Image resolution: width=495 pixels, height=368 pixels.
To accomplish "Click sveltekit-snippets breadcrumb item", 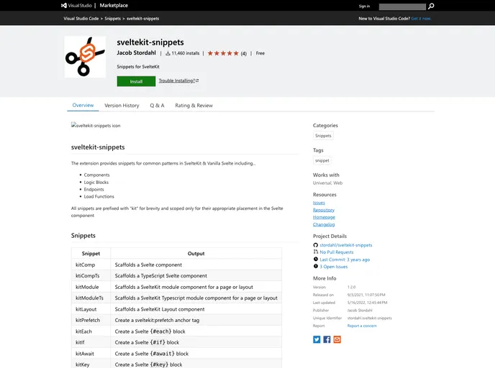I will pyautogui.click(x=142, y=19).
